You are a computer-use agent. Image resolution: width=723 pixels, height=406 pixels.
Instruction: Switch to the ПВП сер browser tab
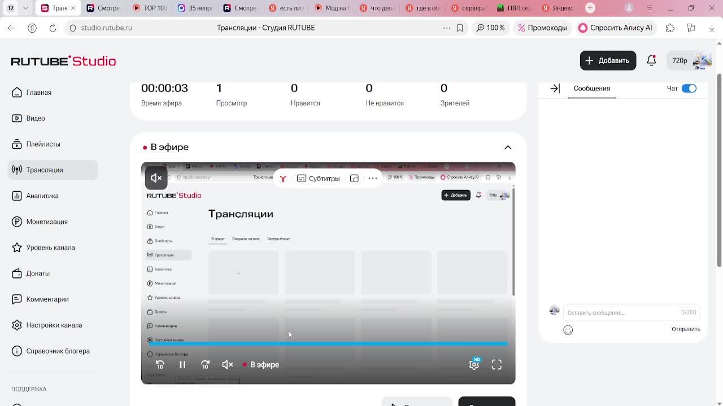tap(514, 8)
